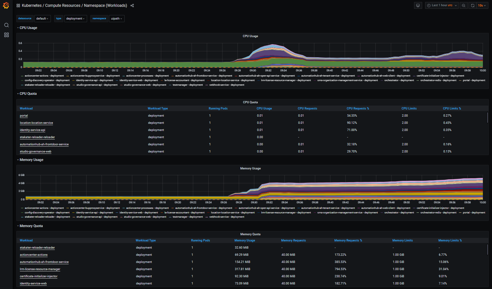492x289 pixels.
Task: Open the datasource default dropdown
Action: tap(42, 19)
